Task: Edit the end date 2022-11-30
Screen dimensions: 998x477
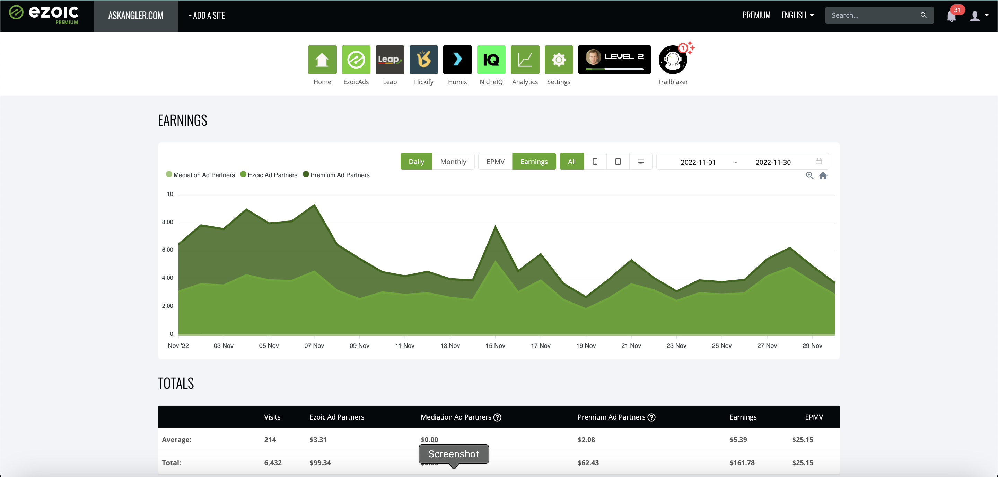Action: click(x=773, y=162)
